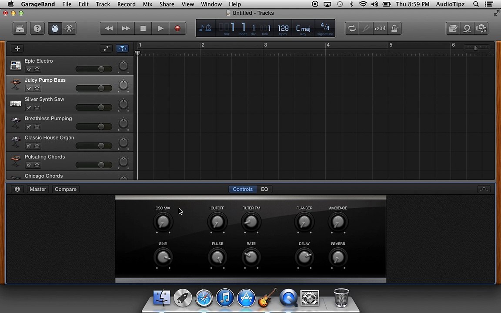Switch to the EQ tab

coord(264,189)
